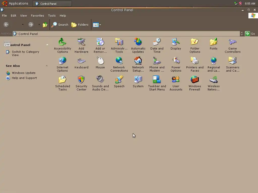The width and height of the screenshot is (258, 193).
Task: Toggle the Folders pane button
Action: pos(80,25)
